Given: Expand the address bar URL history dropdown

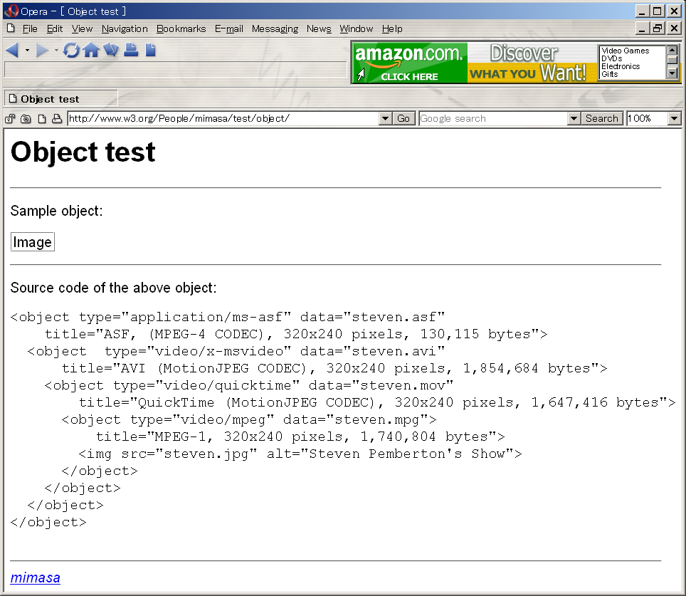Looking at the screenshot, I should (385, 119).
